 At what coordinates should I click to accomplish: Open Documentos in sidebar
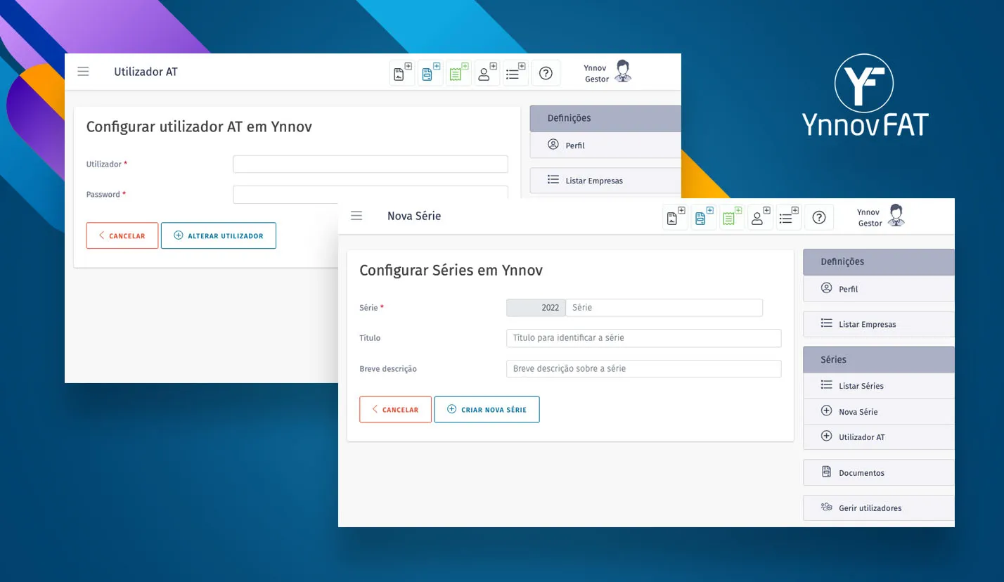879,472
